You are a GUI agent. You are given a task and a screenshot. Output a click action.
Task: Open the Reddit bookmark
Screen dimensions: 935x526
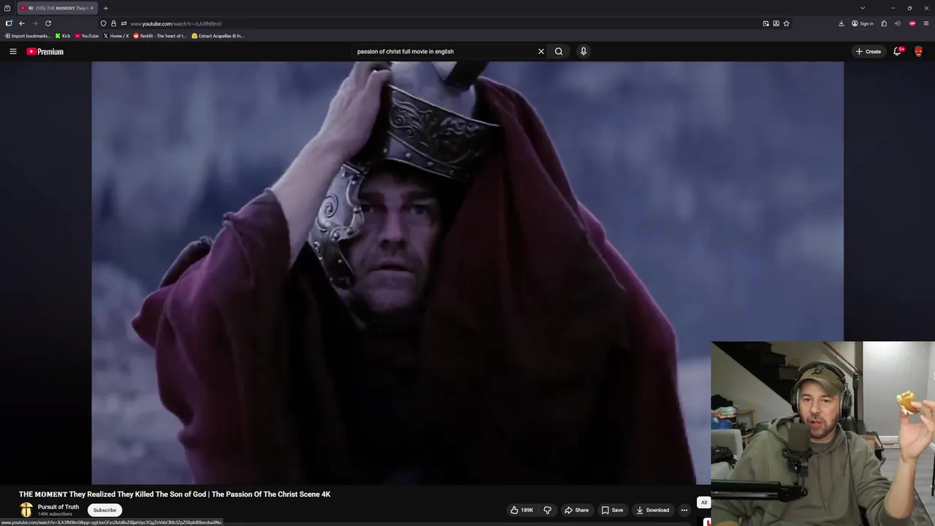160,36
